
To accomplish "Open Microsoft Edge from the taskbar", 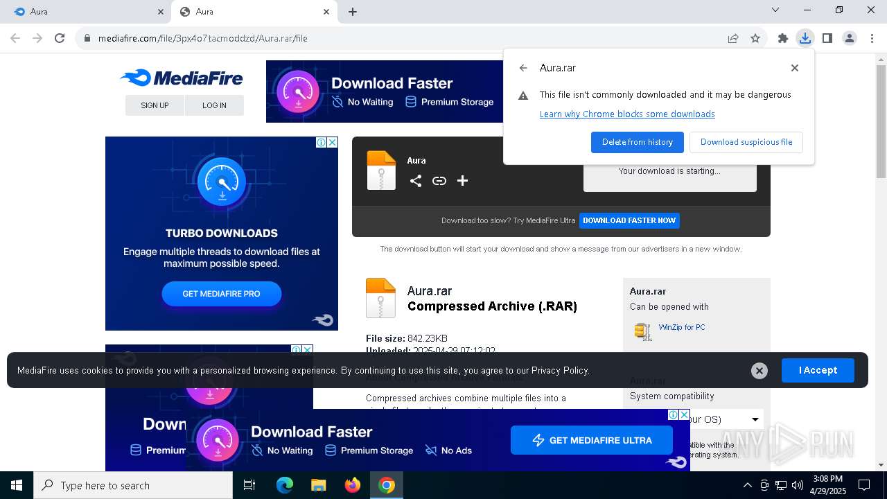I will (285, 485).
